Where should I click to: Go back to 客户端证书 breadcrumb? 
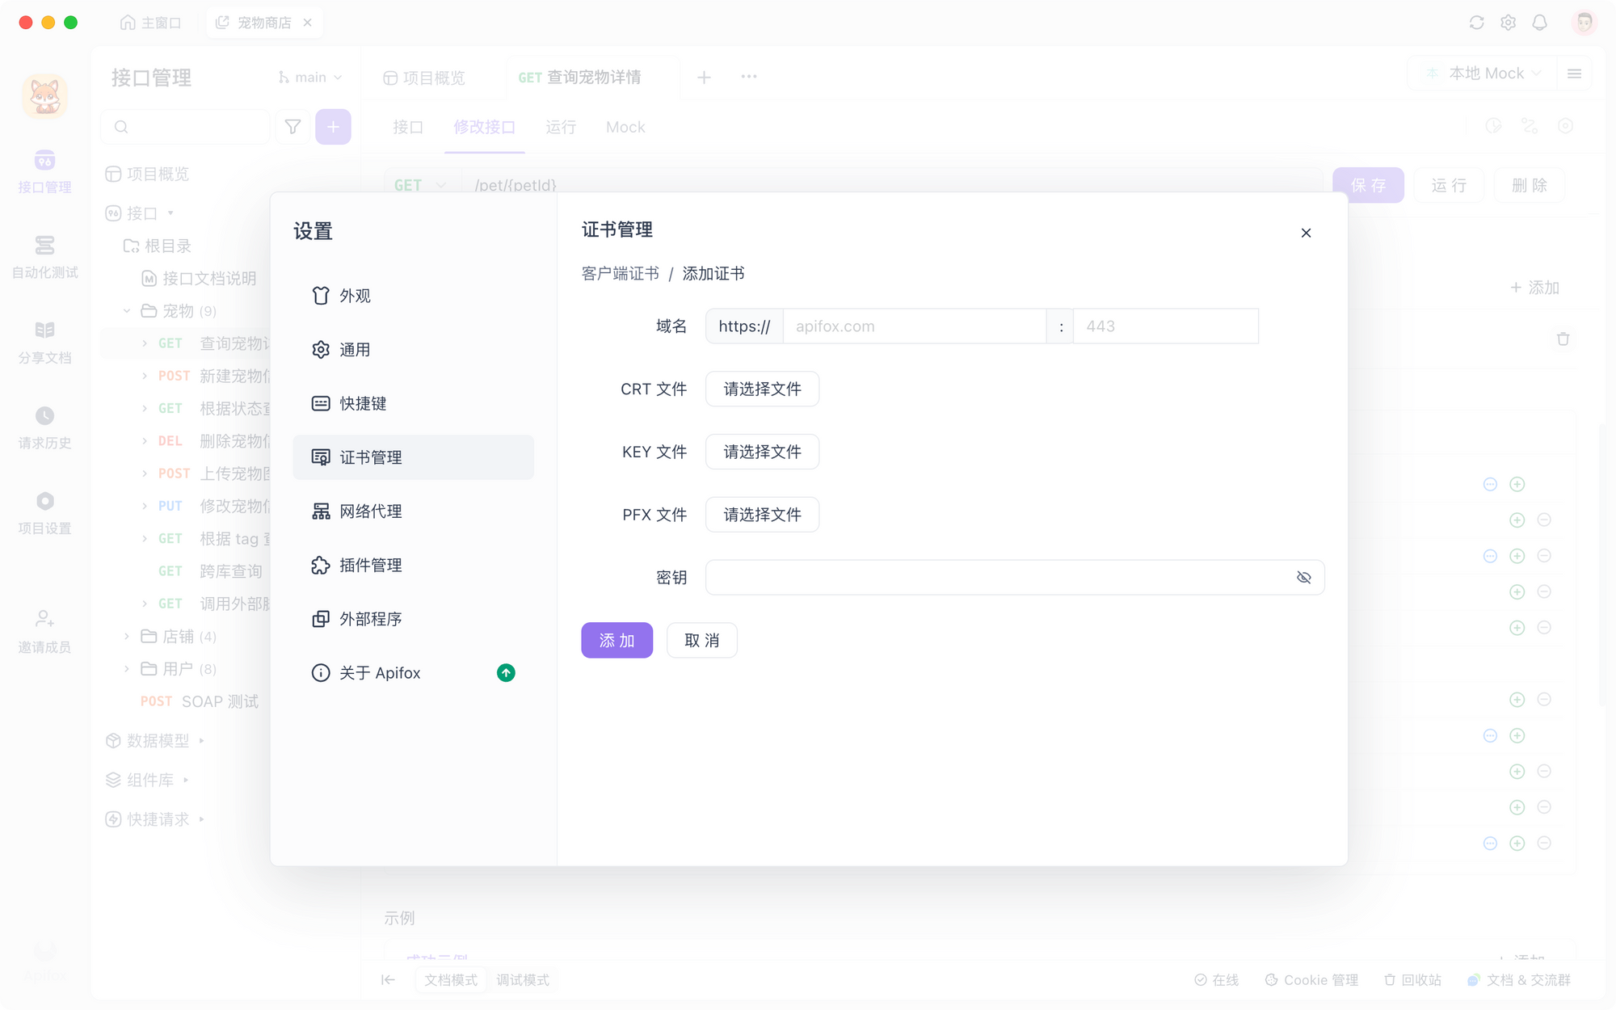point(620,274)
